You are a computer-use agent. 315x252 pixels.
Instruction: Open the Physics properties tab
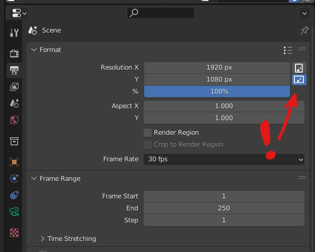pyautogui.click(x=14, y=178)
